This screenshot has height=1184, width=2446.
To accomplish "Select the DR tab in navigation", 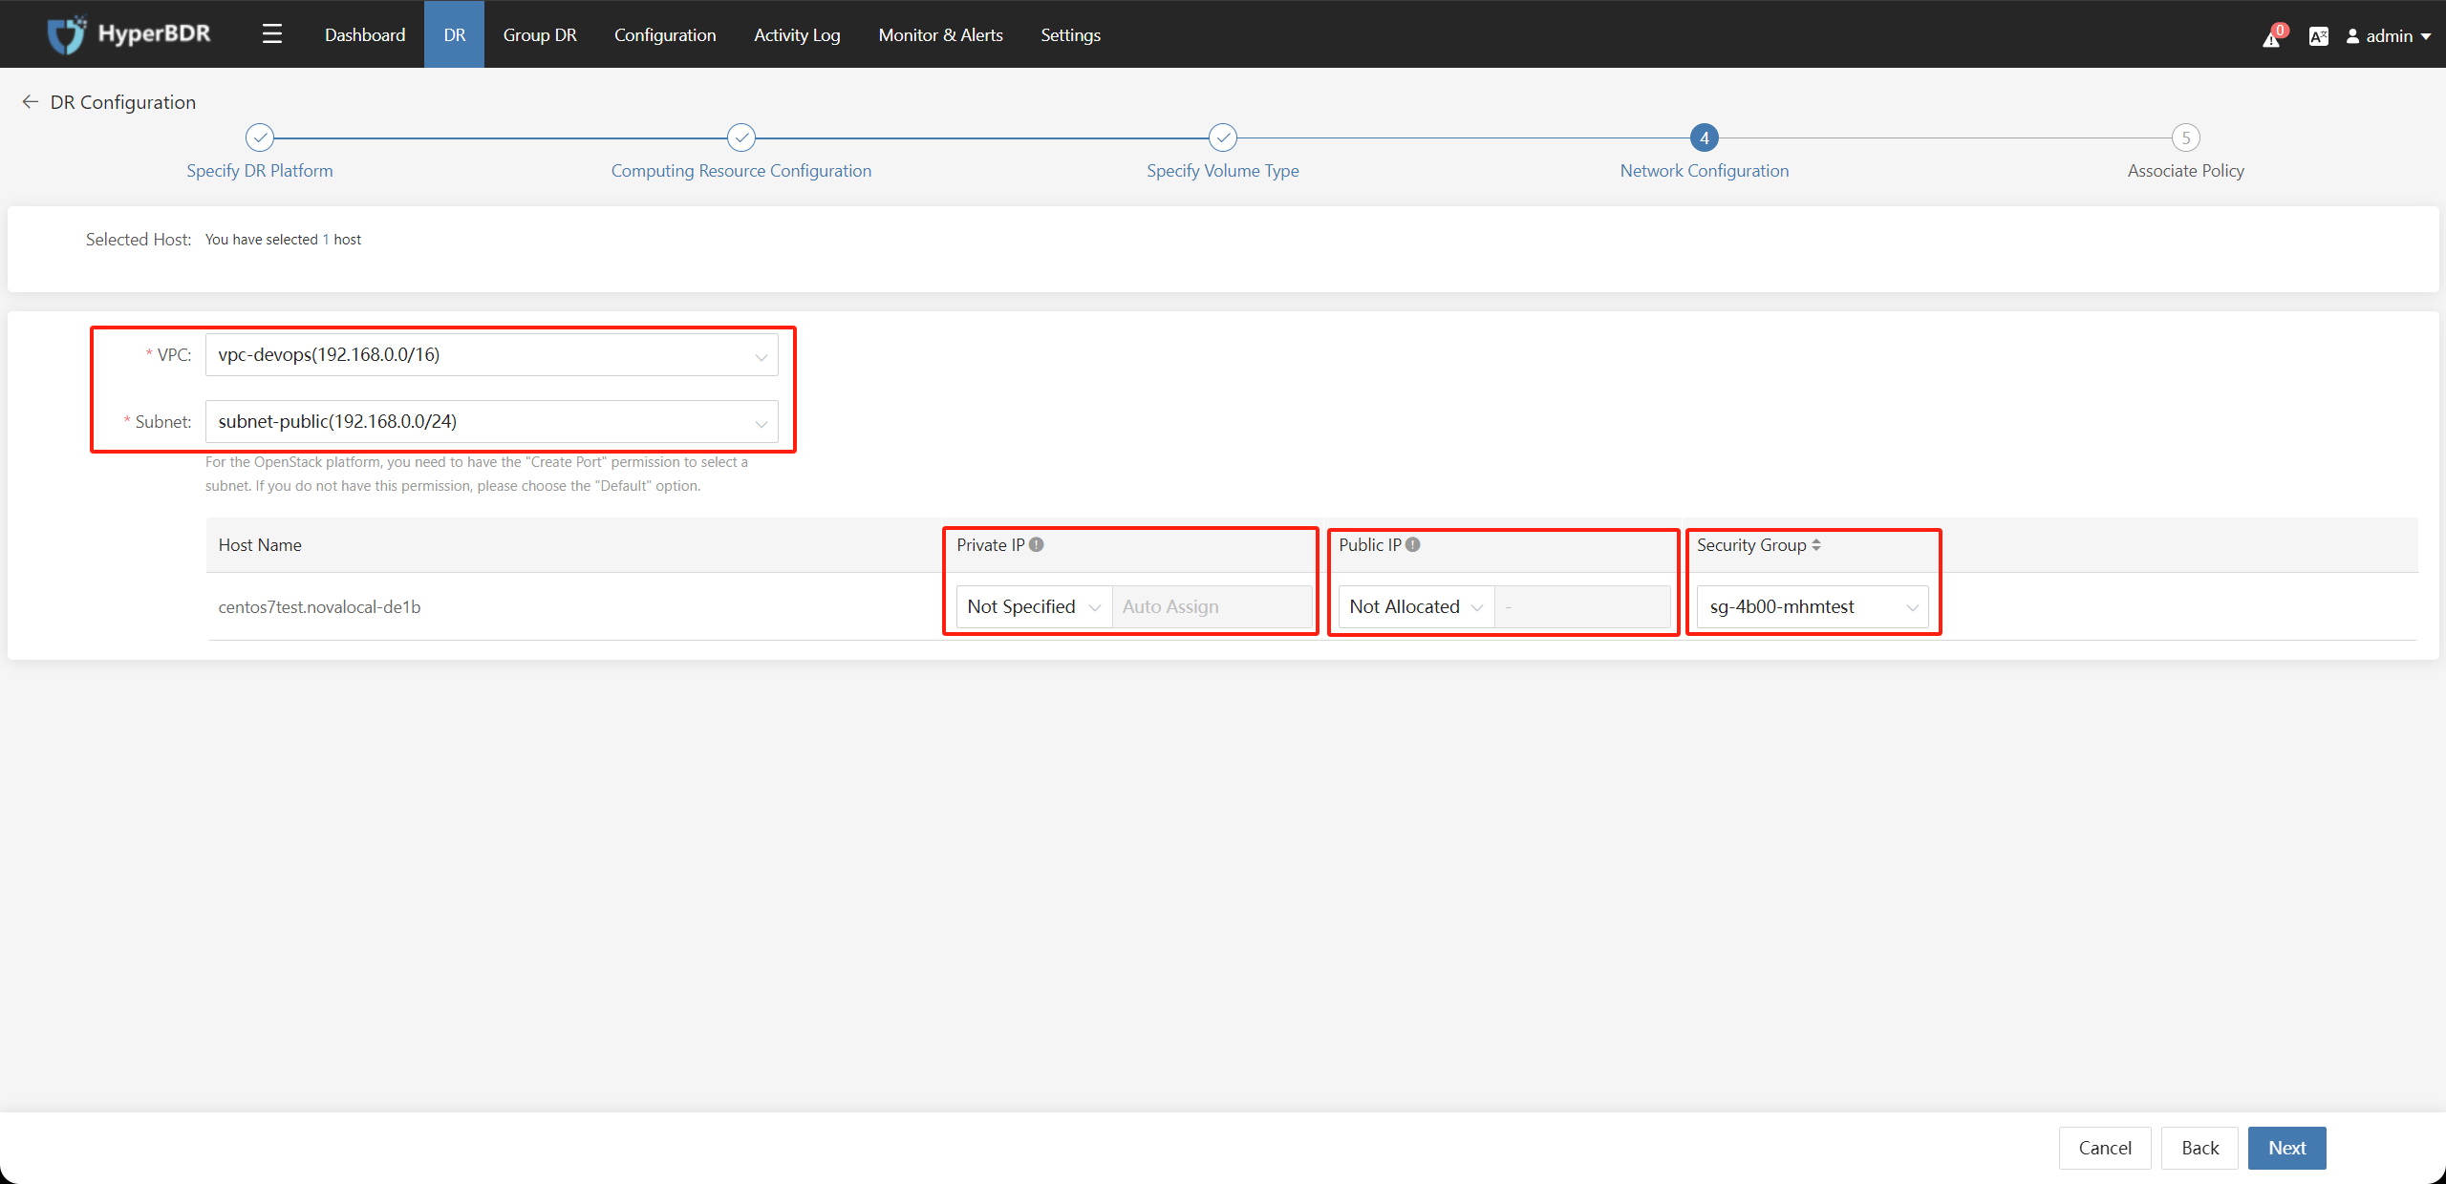I will pyautogui.click(x=455, y=34).
